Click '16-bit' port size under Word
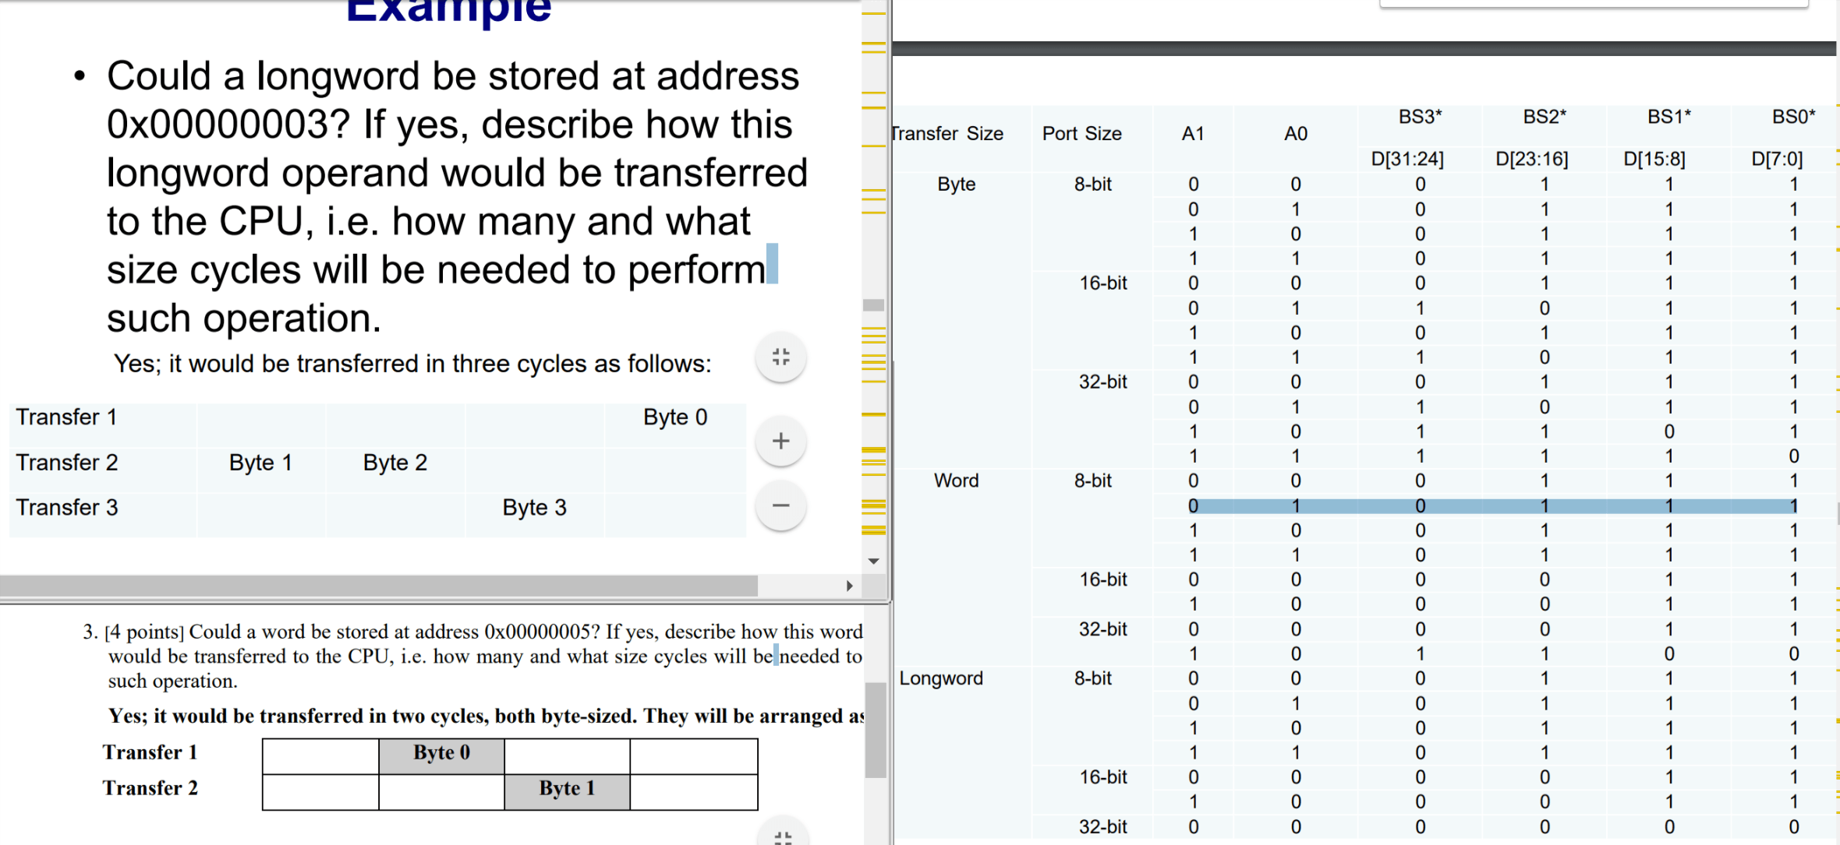This screenshot has width=1840, height=845. click(1103, 579)
